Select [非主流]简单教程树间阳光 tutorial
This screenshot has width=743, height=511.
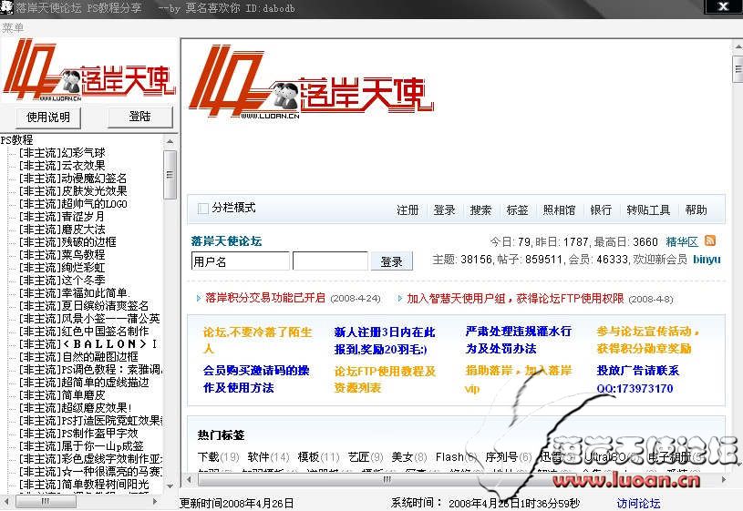click(x=84, y=485)
